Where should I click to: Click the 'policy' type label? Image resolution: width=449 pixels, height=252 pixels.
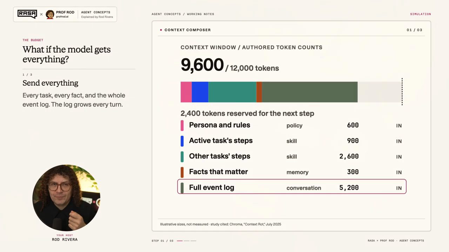click(x=294, y=126)
